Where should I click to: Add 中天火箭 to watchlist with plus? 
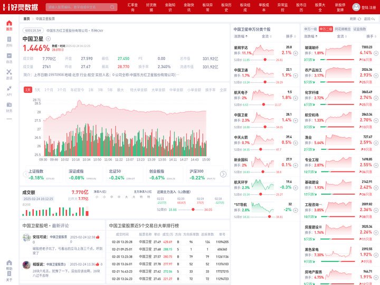pos(296,143)
